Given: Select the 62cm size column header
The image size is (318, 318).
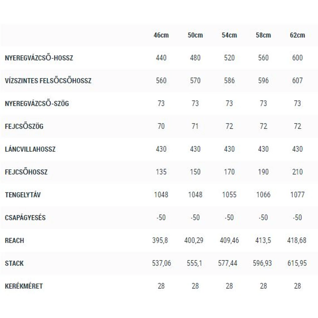Looking at the screenshot, I should click(x=297, y=35).
